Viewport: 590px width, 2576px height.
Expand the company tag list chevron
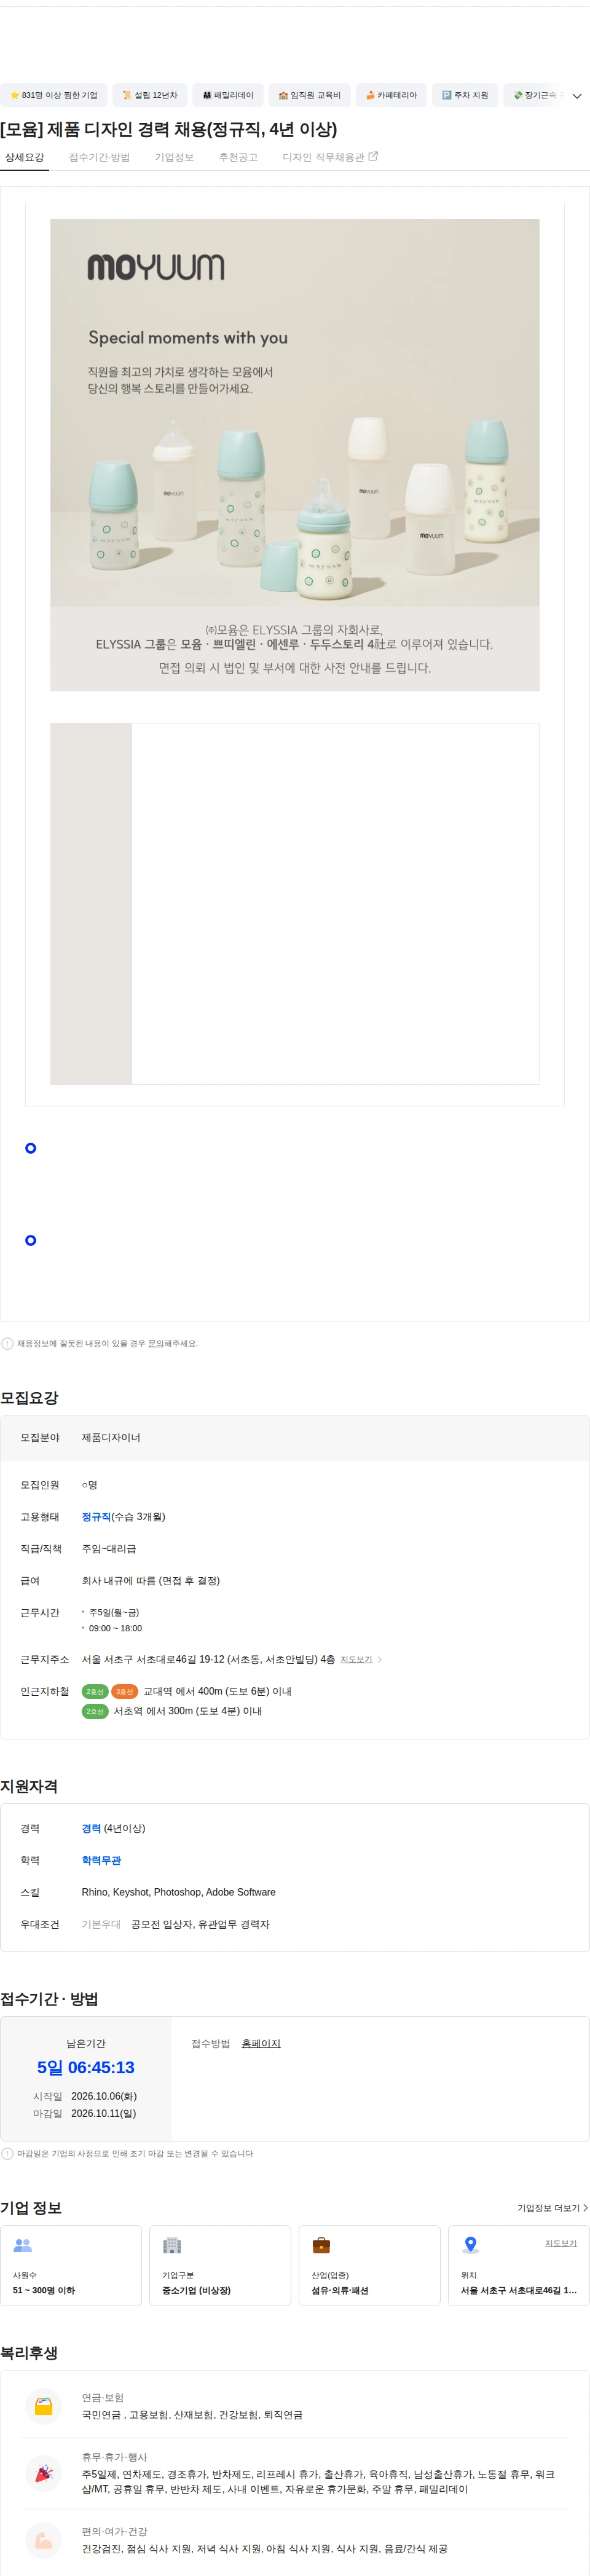pos(577,96)
